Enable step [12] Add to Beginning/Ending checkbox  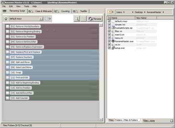tap(7, 83)
